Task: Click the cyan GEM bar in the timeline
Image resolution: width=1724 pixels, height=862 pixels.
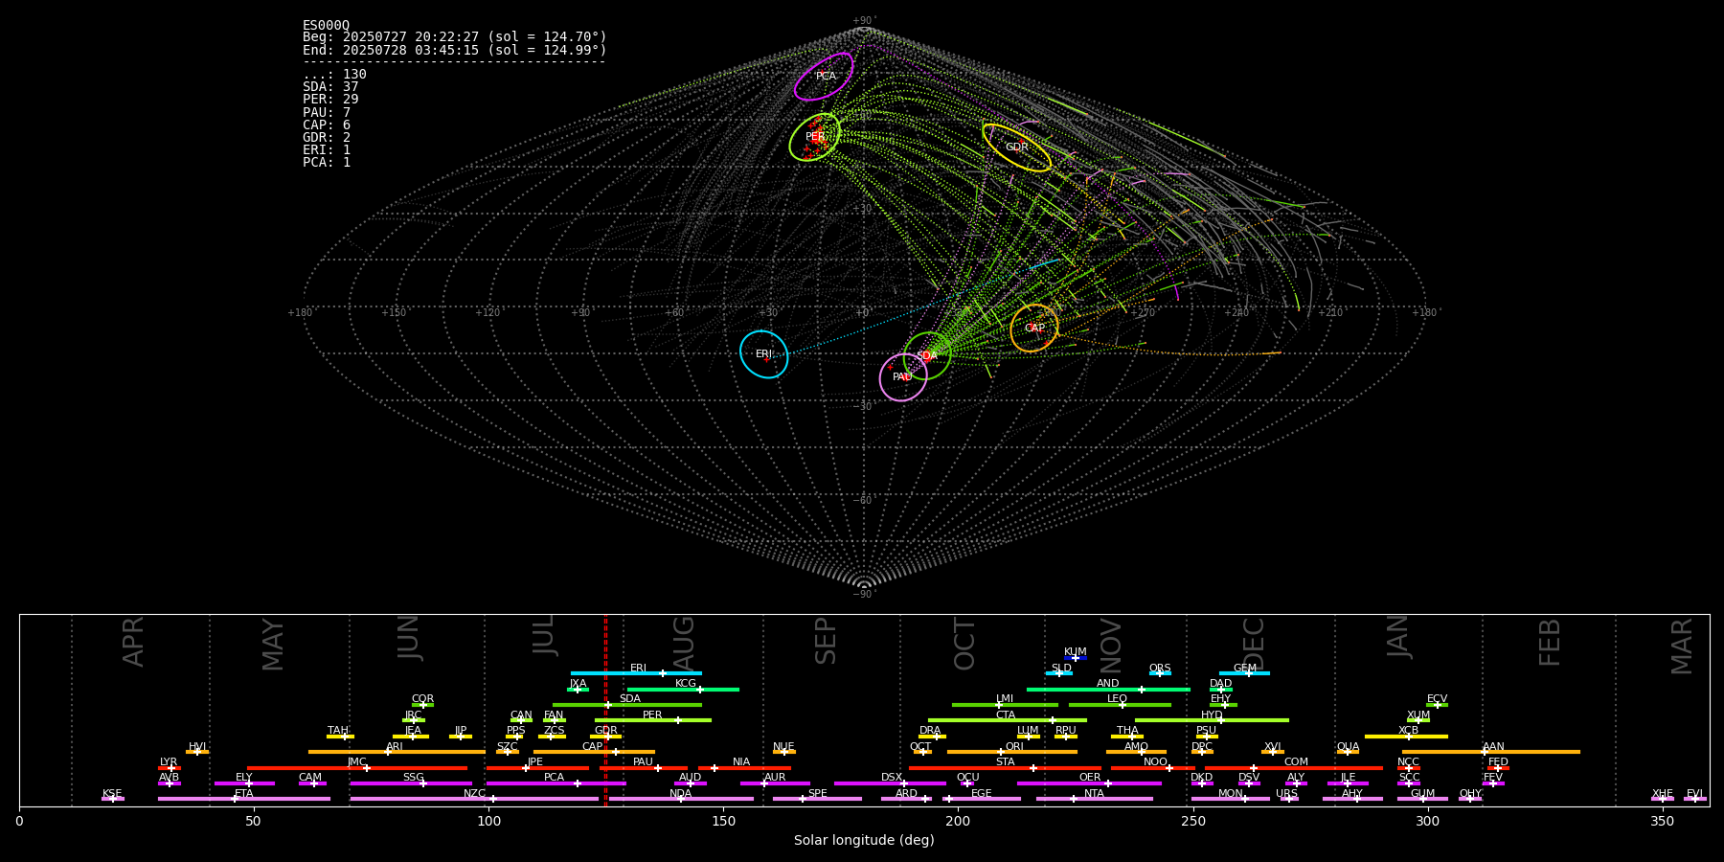Action: pyautogui.click(x=1244, y=673)
